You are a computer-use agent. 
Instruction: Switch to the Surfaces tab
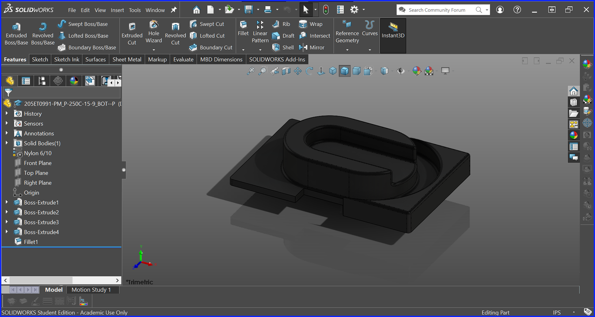pos(95,59)
